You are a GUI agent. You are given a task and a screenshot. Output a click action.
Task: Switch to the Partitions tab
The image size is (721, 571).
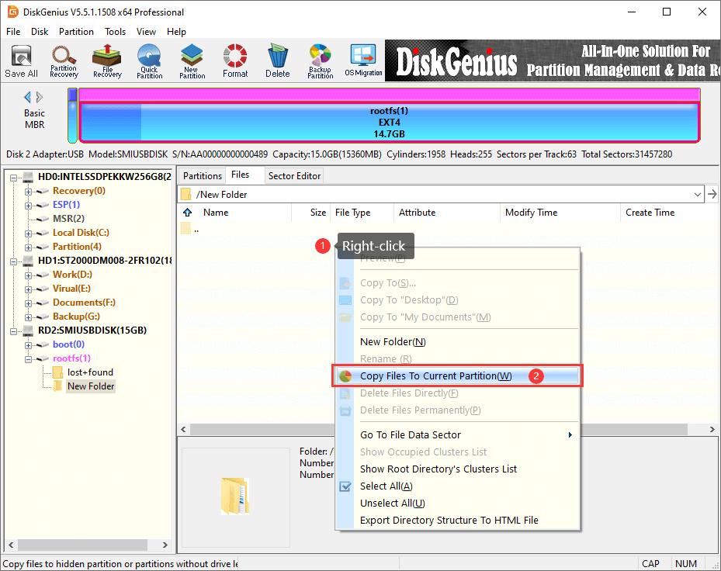coord(203,175)
